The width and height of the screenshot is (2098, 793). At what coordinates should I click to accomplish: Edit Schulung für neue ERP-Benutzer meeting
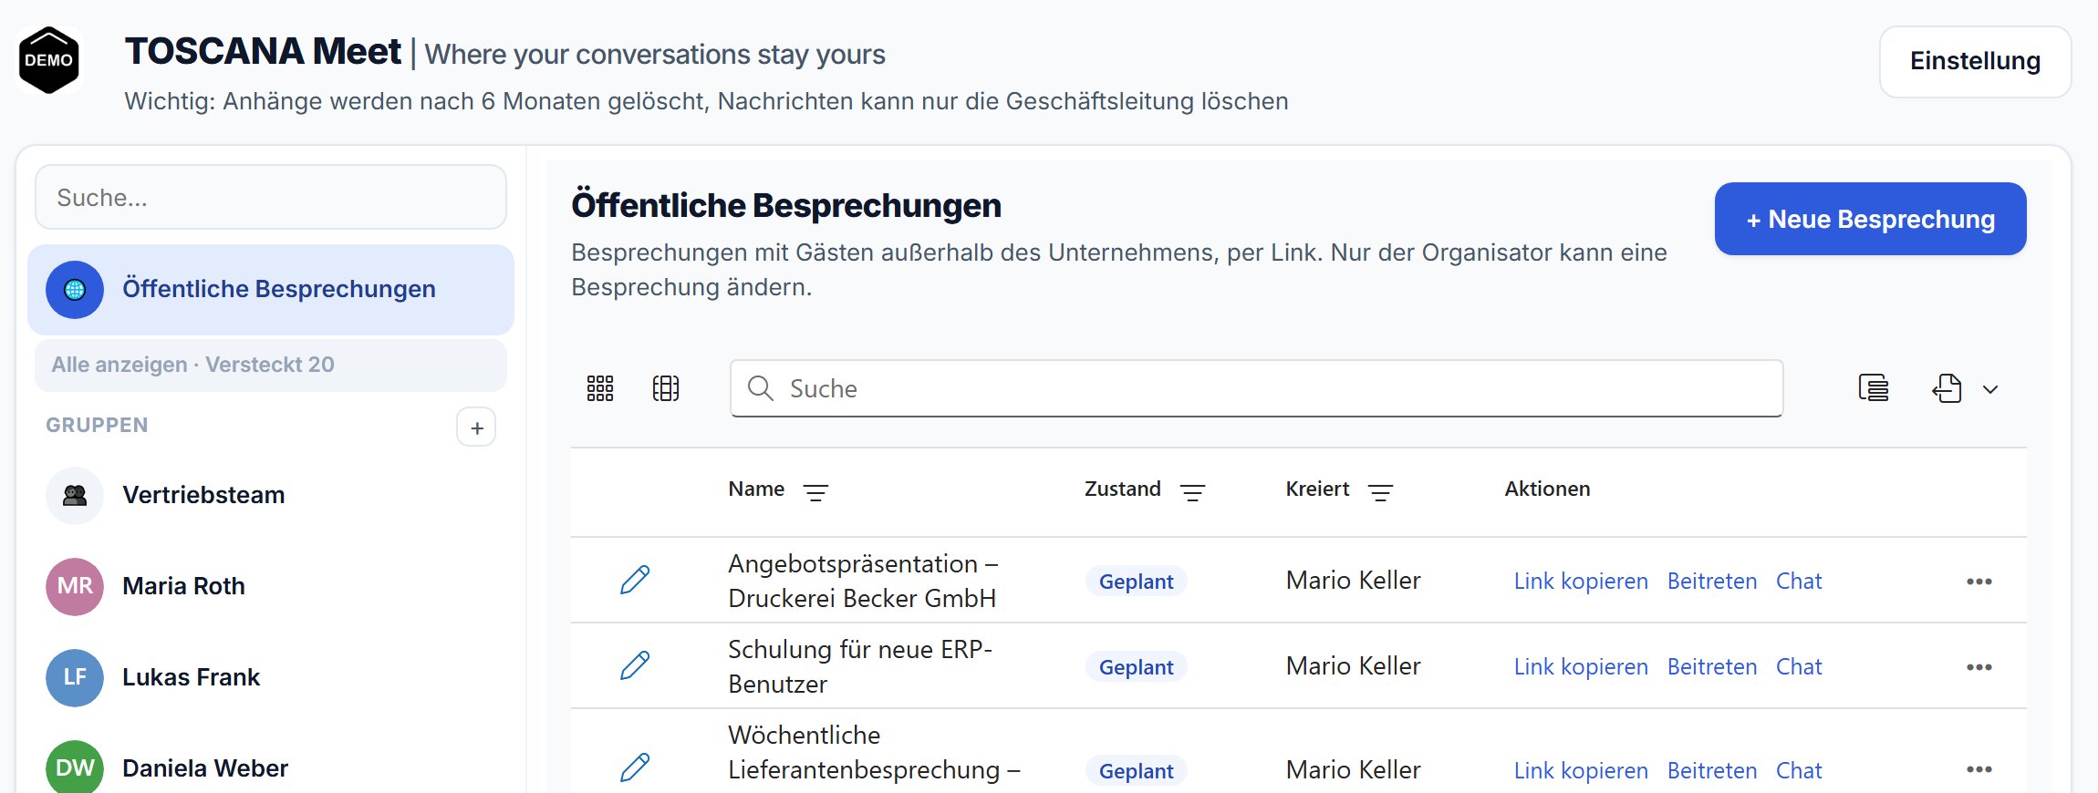pyautogui.click(x=635, y=665)
